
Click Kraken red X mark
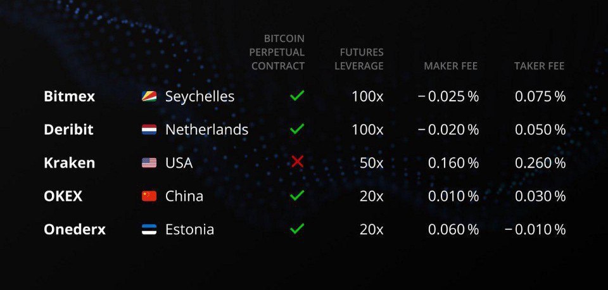coord(297,162)
